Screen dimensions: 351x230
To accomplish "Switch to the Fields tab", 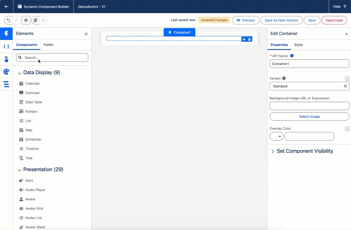I will pyautogui.click(x=48, y=45).
